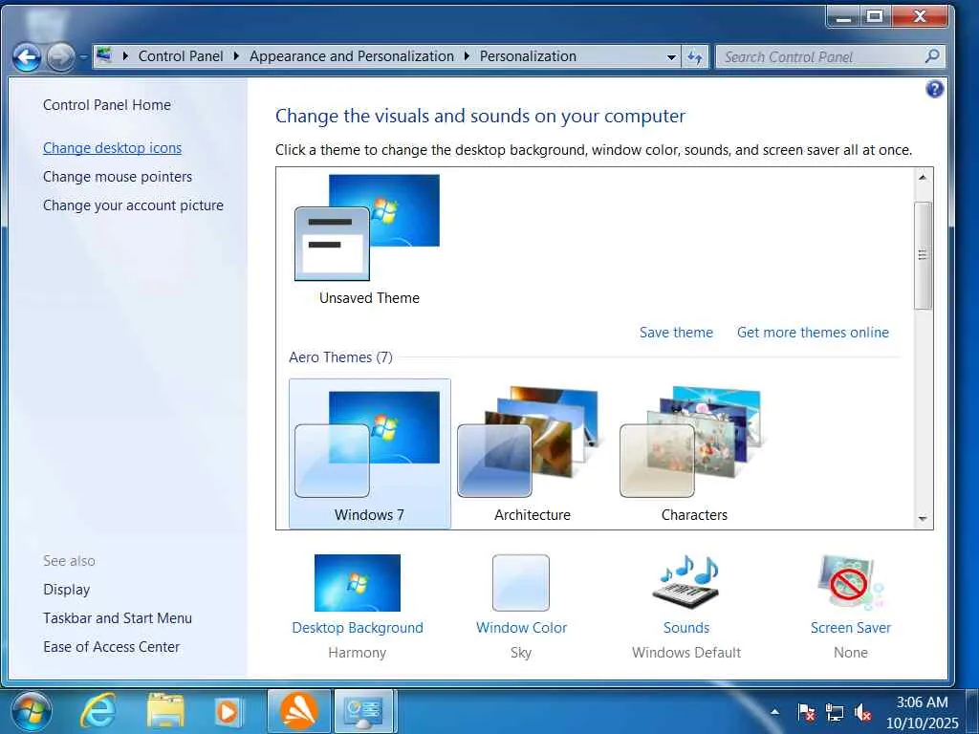Click the Desktop Background text link

pyautogui.click(x=358, y=628)
